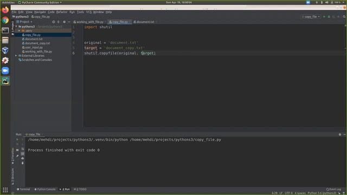Screen dimensions: 347x195
Task: Expand External Libraries node
Action: coord(16,56)
